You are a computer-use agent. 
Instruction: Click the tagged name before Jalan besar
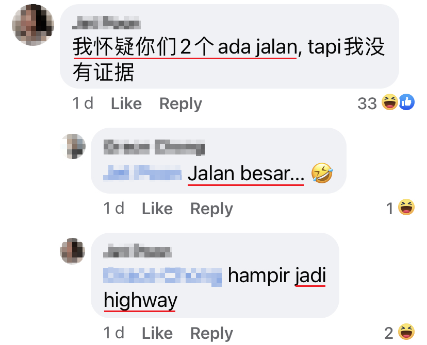coord(142,173)
